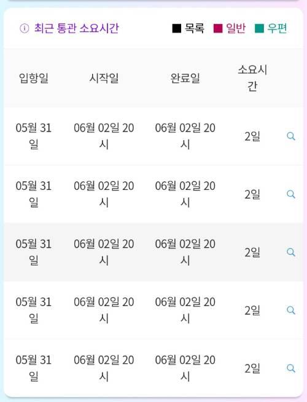Click the last row's 완료일 date cell
This screenshot has height=402, width=307.
tap(185, 368)
